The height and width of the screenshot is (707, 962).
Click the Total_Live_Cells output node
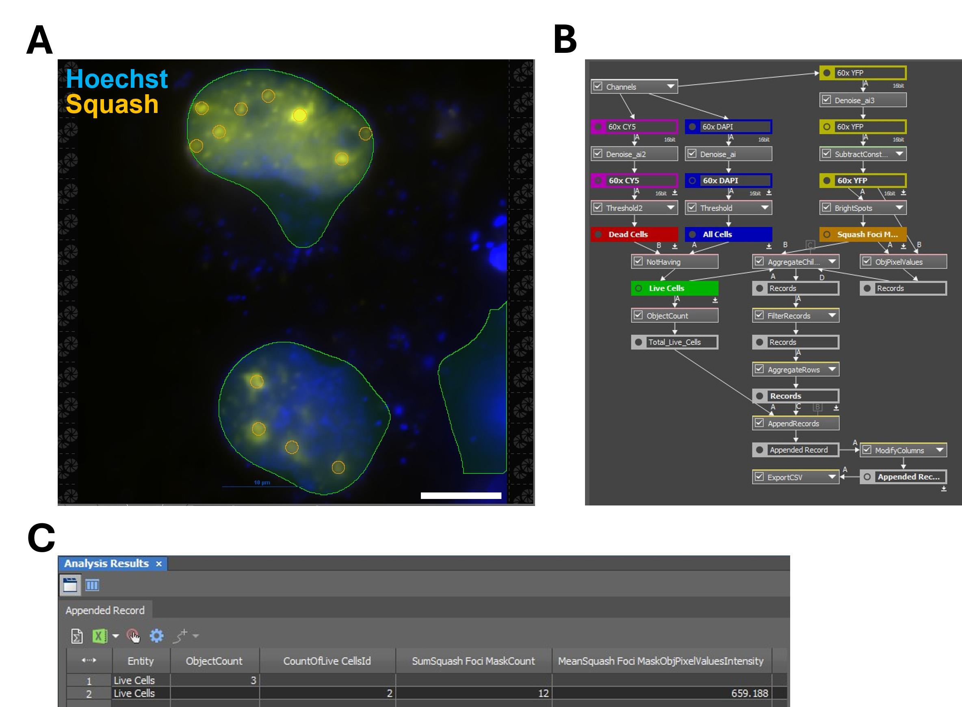(x=674, y=342)
